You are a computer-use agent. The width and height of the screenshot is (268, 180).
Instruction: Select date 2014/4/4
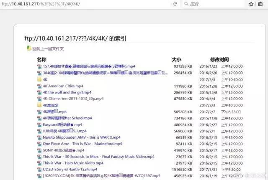tap(207, 99)
